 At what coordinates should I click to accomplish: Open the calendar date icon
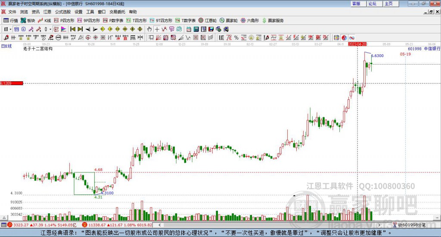point(189,29)
